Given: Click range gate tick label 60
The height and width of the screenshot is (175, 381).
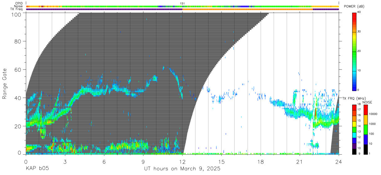Looking at the screenshot, I should pyautogui.click(x=18, y=69).
